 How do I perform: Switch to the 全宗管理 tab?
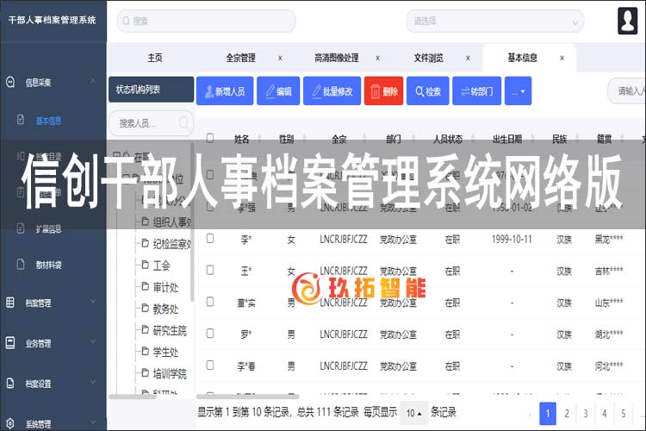[x=240, y=58]
